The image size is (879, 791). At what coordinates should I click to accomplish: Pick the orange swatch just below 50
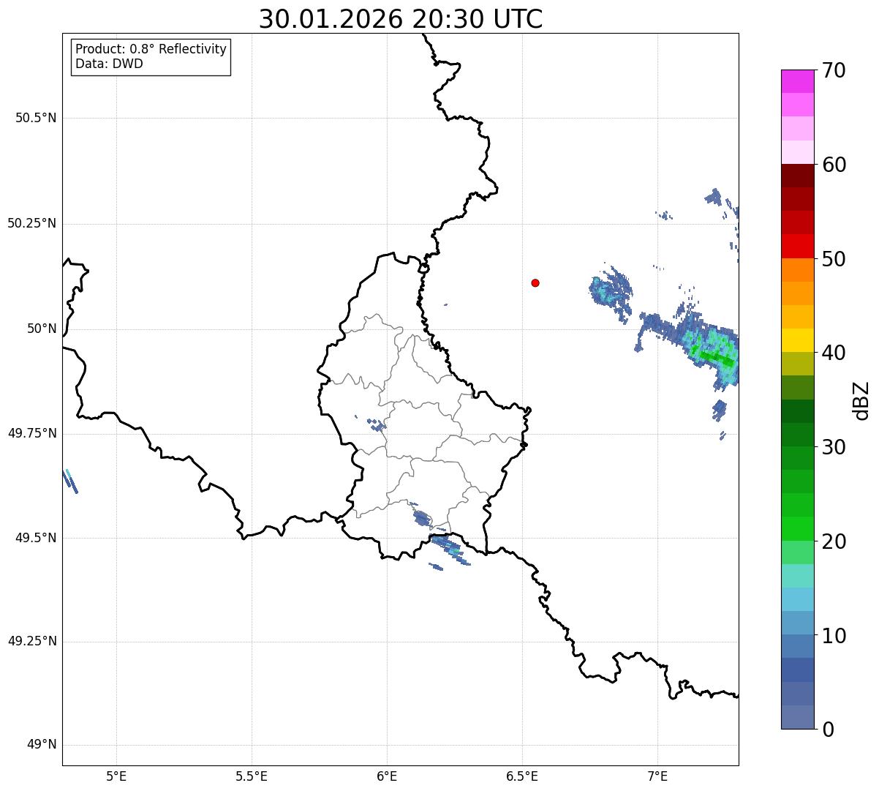click(797, 270)
